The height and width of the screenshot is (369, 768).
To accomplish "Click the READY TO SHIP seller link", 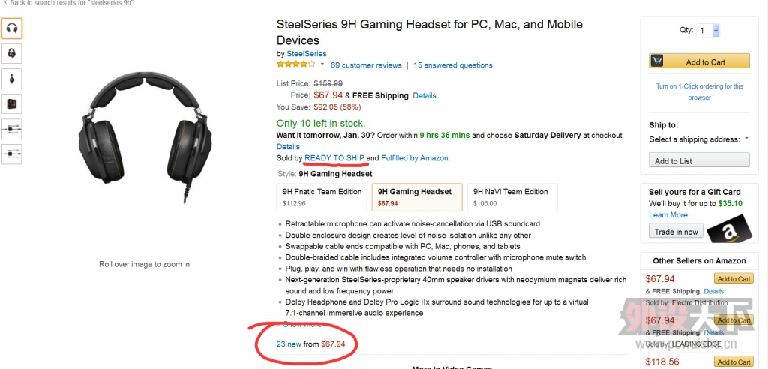I will point(334,158).
